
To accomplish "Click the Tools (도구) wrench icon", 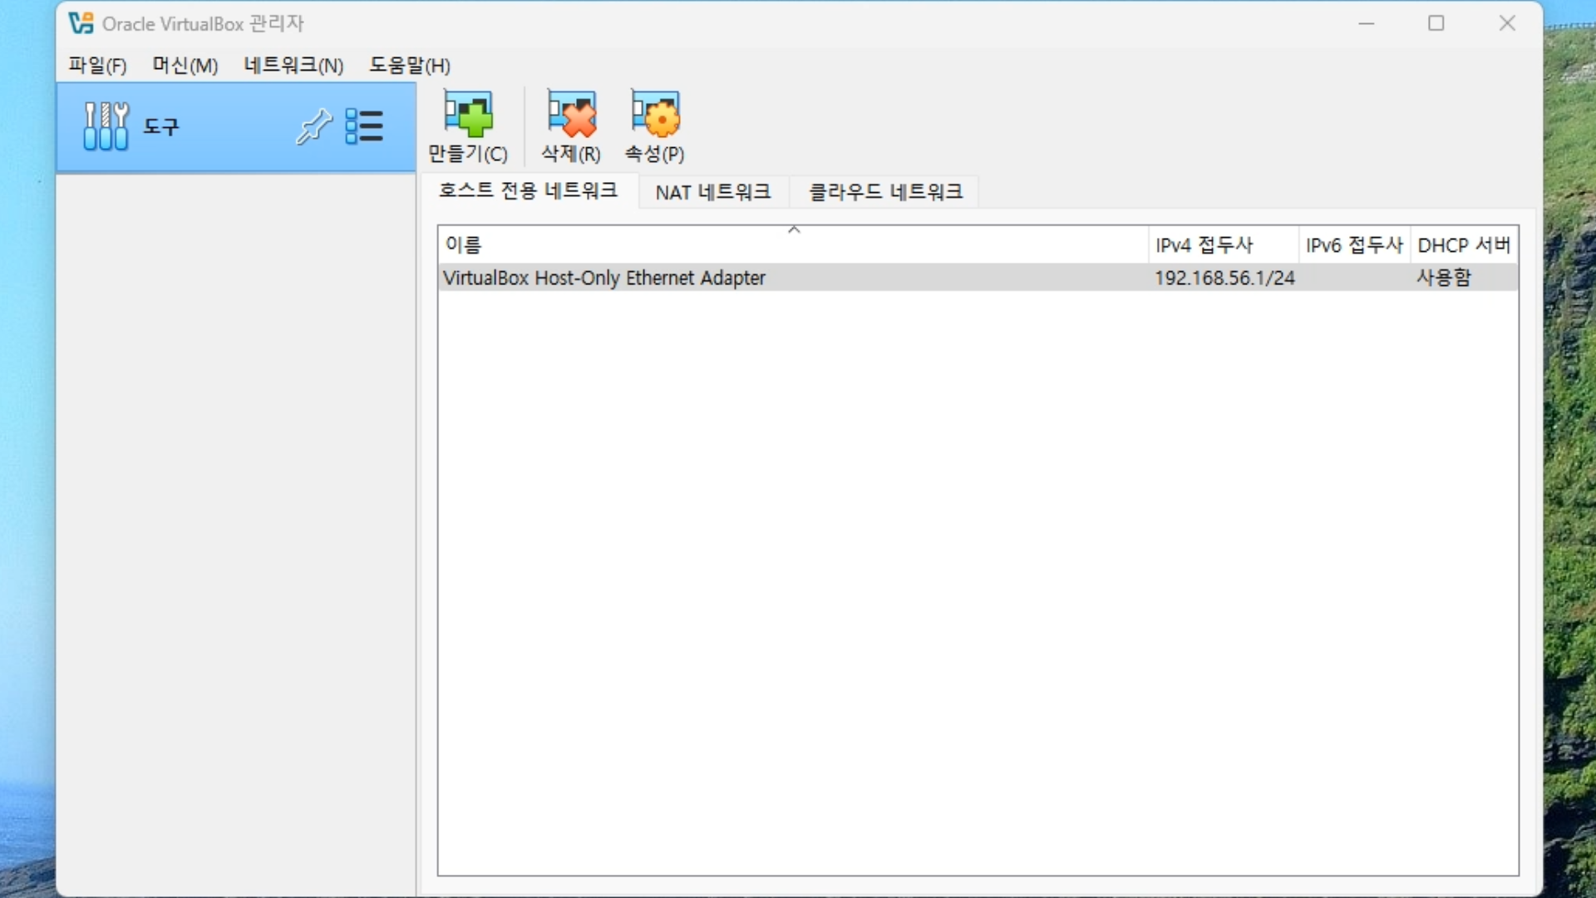I will [x=106, y=126].
